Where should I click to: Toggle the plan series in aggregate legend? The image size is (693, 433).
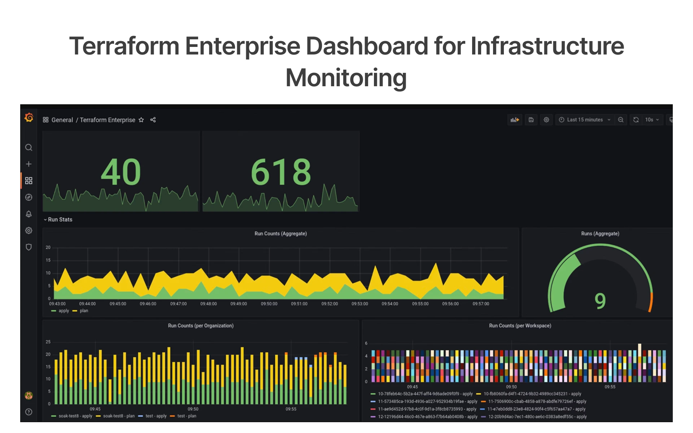tap(80, 311)
